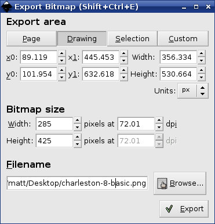Close the Export Bitmap dialog

click(208, 7)
